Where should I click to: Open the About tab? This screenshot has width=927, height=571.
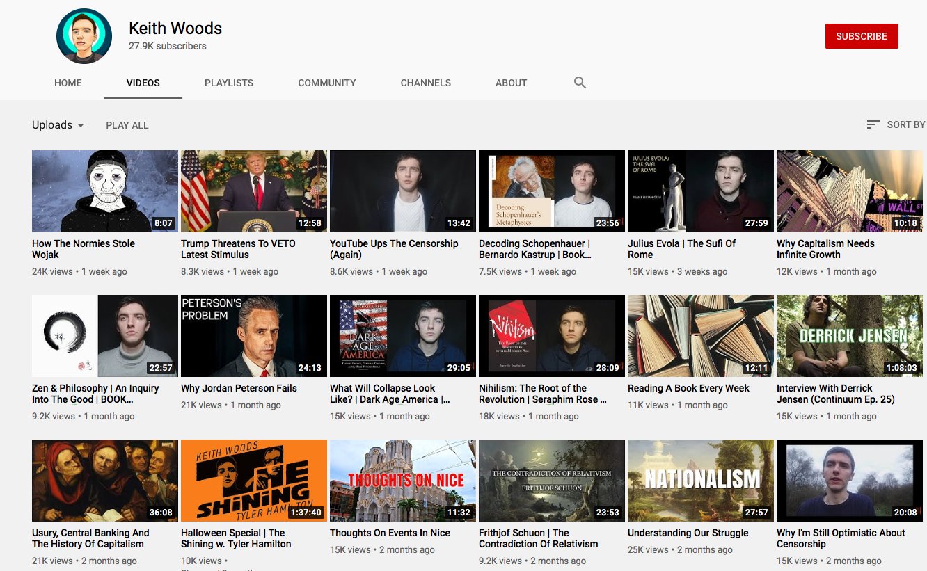pyautogui.click(x=511, y=83)
